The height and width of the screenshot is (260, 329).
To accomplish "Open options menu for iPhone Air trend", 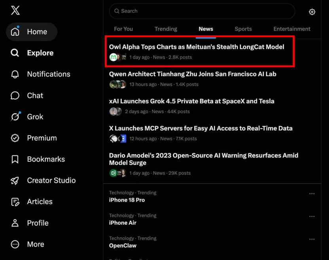I will (x=312, y=216).
